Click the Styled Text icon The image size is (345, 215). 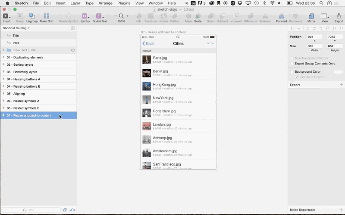coord(99,16)
